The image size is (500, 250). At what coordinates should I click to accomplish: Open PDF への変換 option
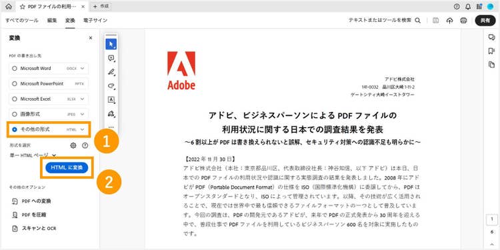click(x=31, y=201)
